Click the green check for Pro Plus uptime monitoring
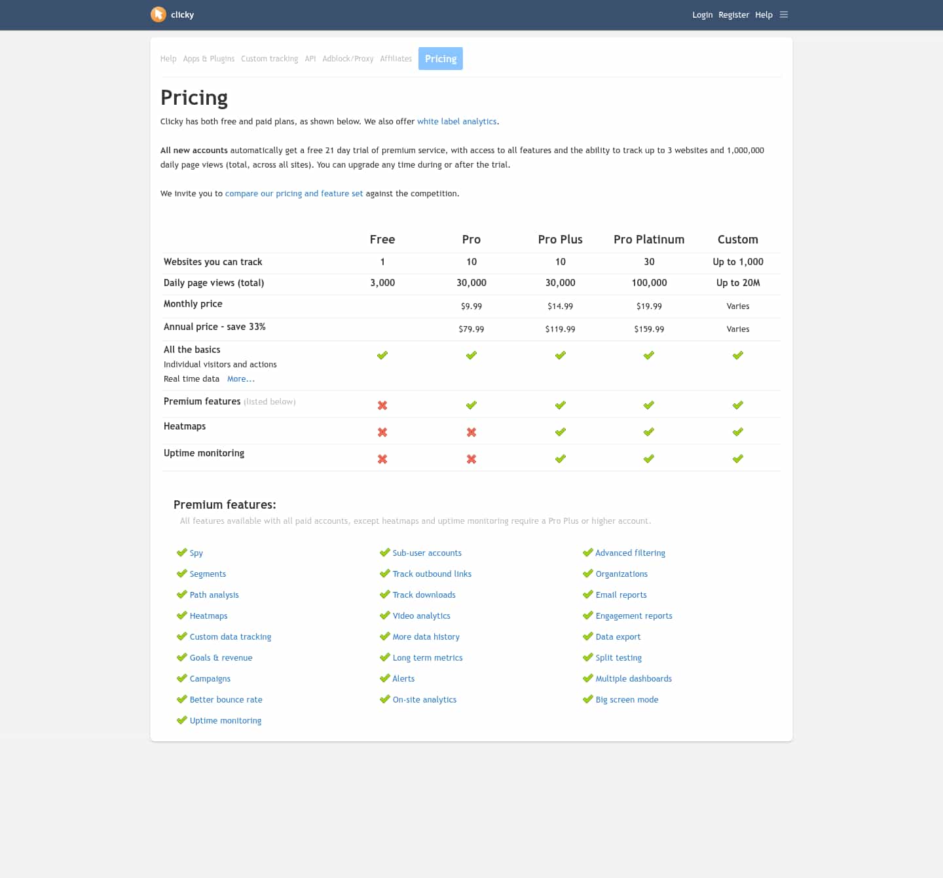 [x=560, y=458]
